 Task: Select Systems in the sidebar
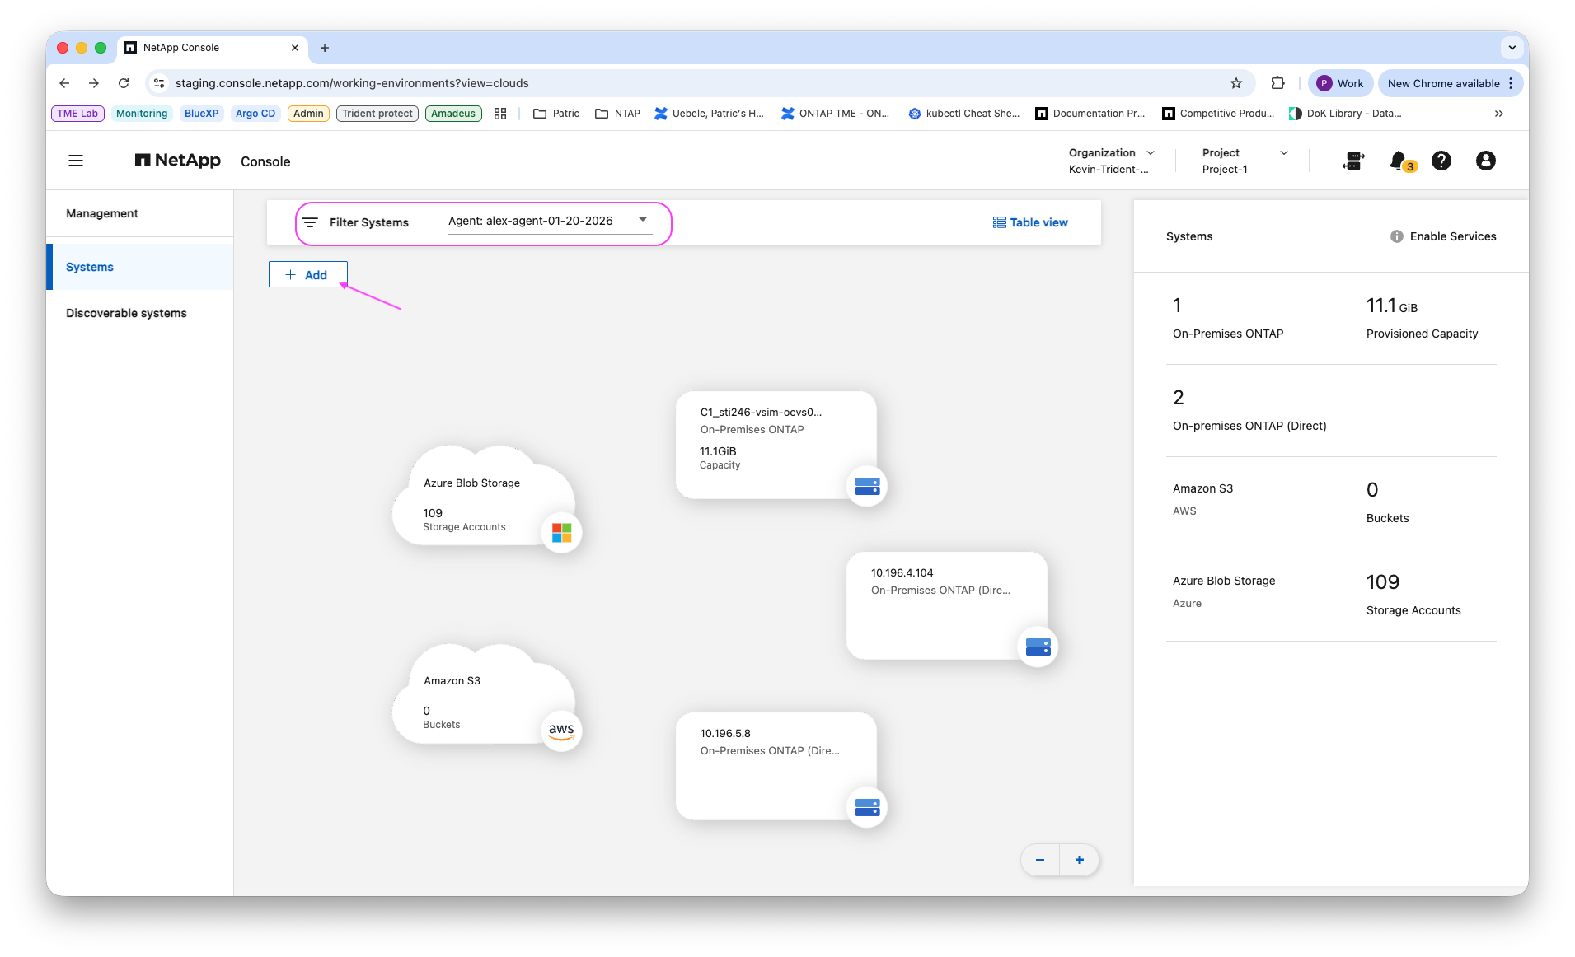click(140, 267)
